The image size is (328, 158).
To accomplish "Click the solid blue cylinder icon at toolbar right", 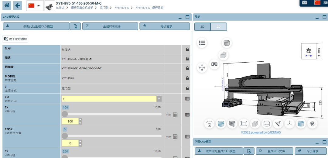I will 301,124.
